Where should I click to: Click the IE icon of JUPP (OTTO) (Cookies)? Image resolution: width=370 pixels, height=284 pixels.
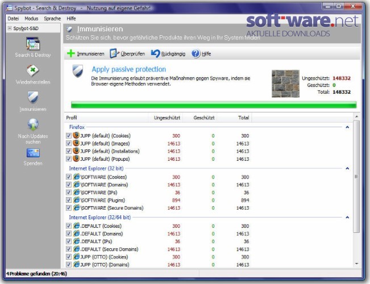[x=76, y=257]
